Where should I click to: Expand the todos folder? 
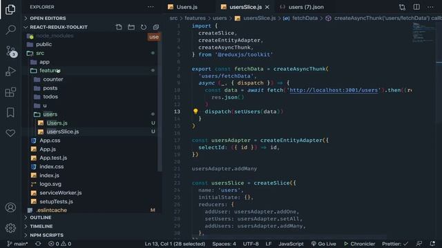pos(50,96)
